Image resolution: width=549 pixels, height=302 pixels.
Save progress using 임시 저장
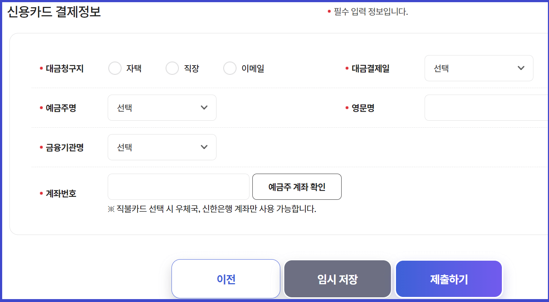pos(337,278)
